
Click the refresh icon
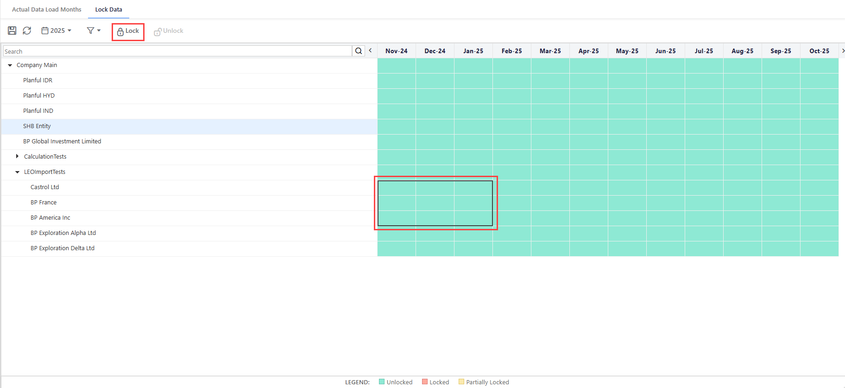27,31
